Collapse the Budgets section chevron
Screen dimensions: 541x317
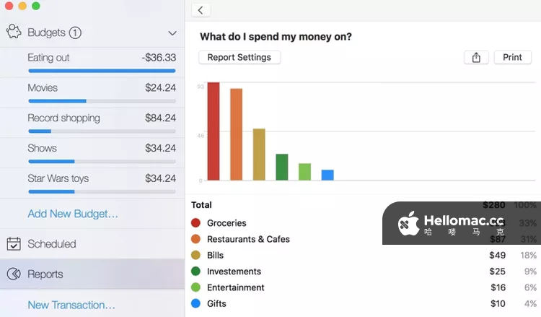click(172, 33)
